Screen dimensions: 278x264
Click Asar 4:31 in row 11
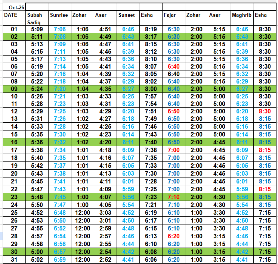click(x=105, y=104)
